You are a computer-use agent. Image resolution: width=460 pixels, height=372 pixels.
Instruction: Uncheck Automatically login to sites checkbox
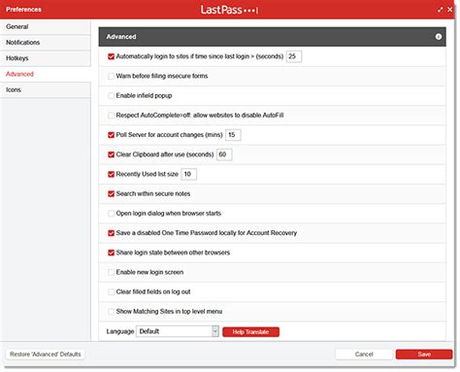coord(111,56)
